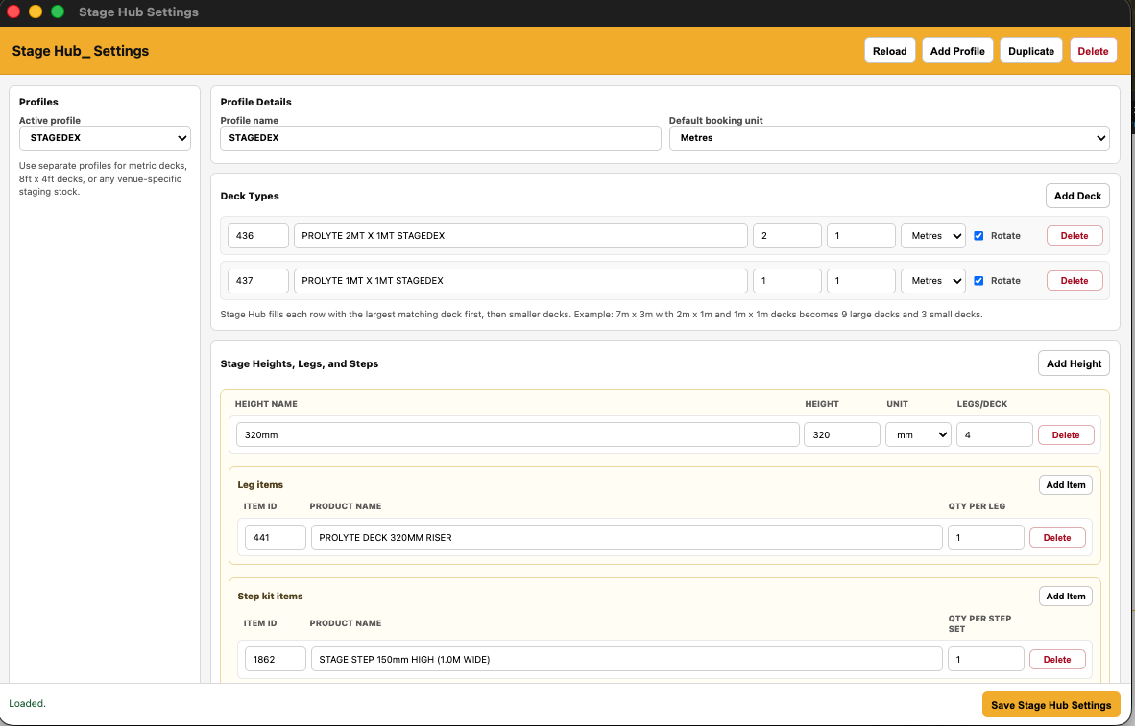The height and width of the screenshot is (726, 1135).
Task: Edit length field of the 1MT deck
Action: coord(786,281)
